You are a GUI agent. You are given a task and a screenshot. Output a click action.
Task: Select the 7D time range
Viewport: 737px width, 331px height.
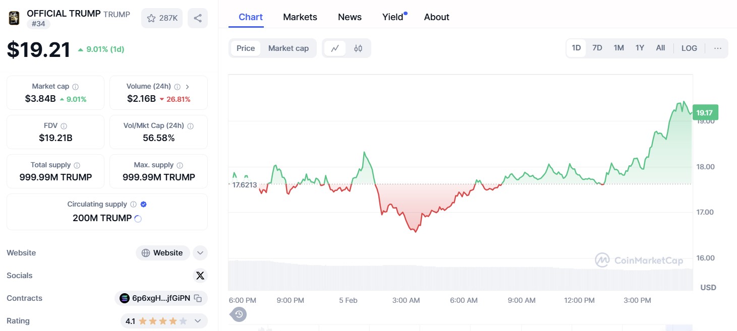pyautogui.click(x=597, y=48)
